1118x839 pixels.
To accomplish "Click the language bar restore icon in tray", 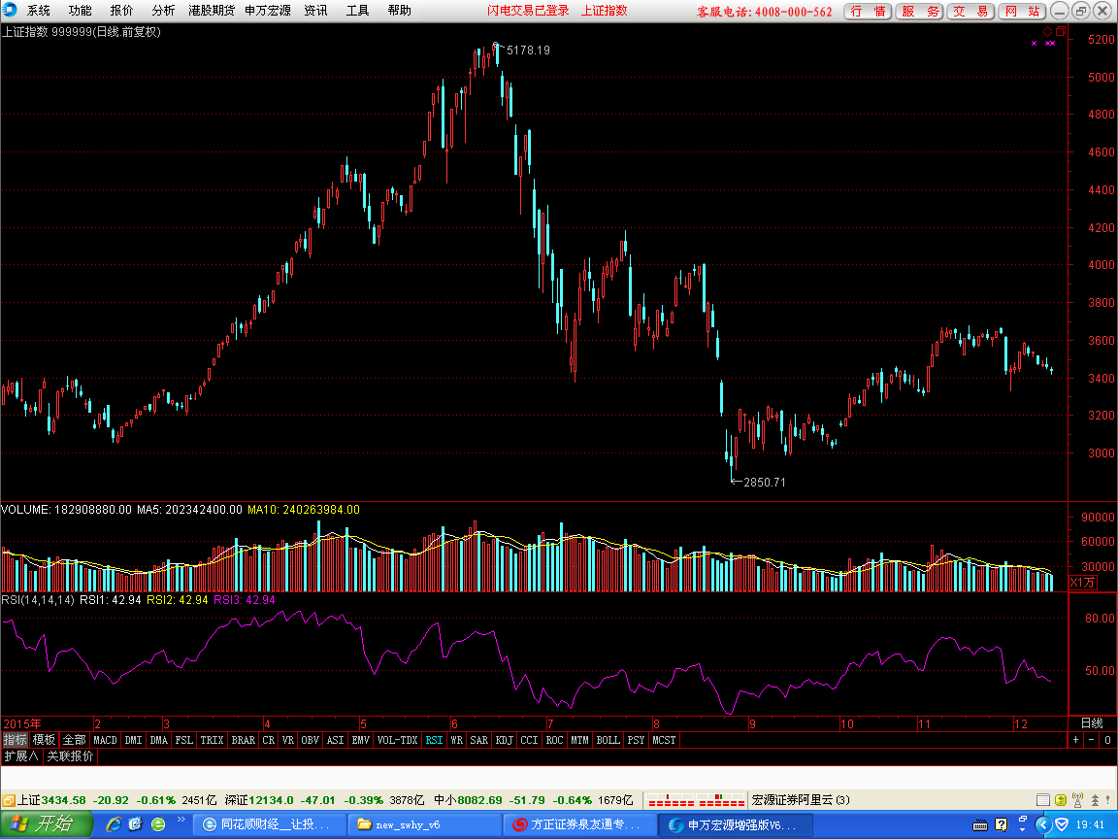I will (x=1023, y=821).
